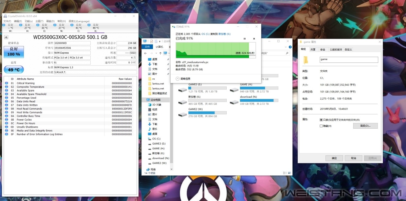406x201 pixels.
Task: Cancel the file copy with the X icon
Action: [254, 39]
